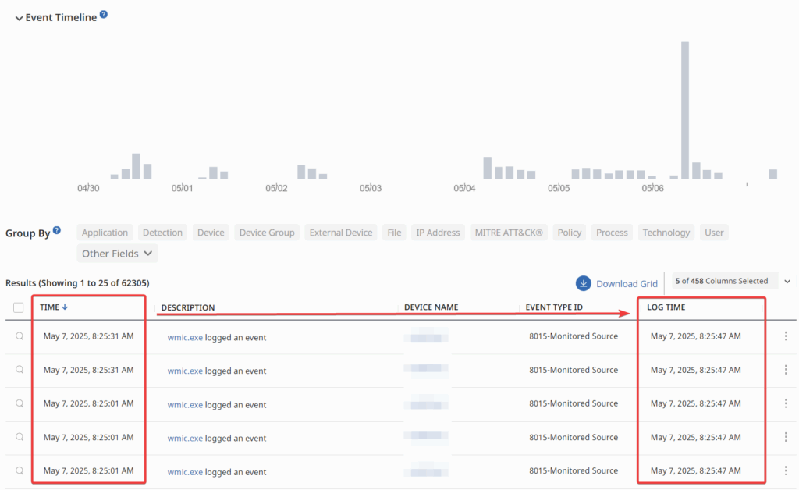
Task: Open the Group By help icon
Action: click(x=56, y=230)
